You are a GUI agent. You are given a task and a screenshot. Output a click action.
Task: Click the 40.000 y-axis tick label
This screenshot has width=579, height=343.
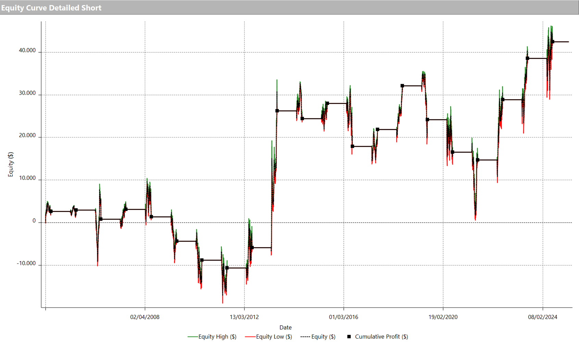coord(27,51)
